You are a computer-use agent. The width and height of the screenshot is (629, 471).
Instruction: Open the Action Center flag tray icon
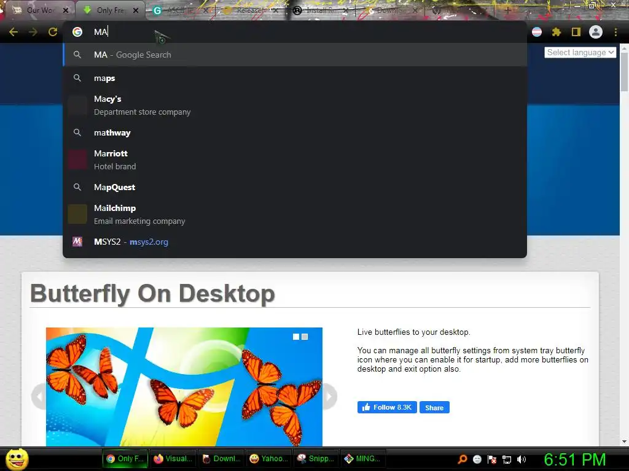[492, 459]
